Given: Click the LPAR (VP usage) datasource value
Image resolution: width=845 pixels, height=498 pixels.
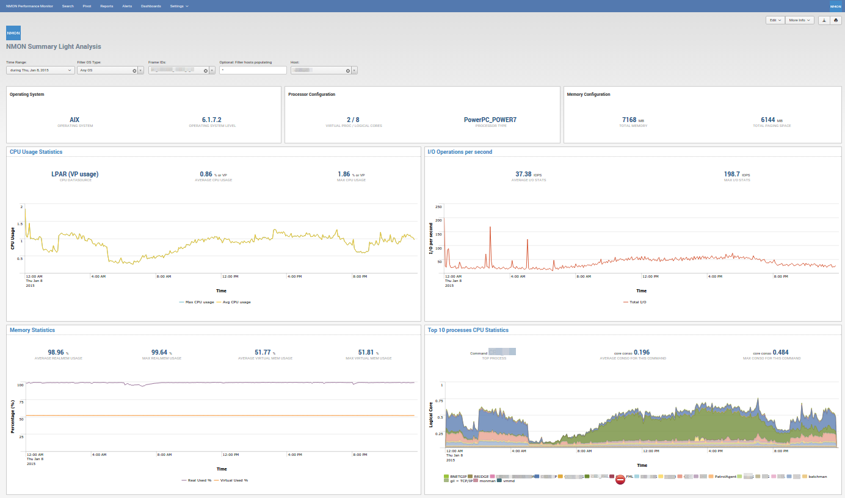Looking at the screenshot, I should 74,174.
